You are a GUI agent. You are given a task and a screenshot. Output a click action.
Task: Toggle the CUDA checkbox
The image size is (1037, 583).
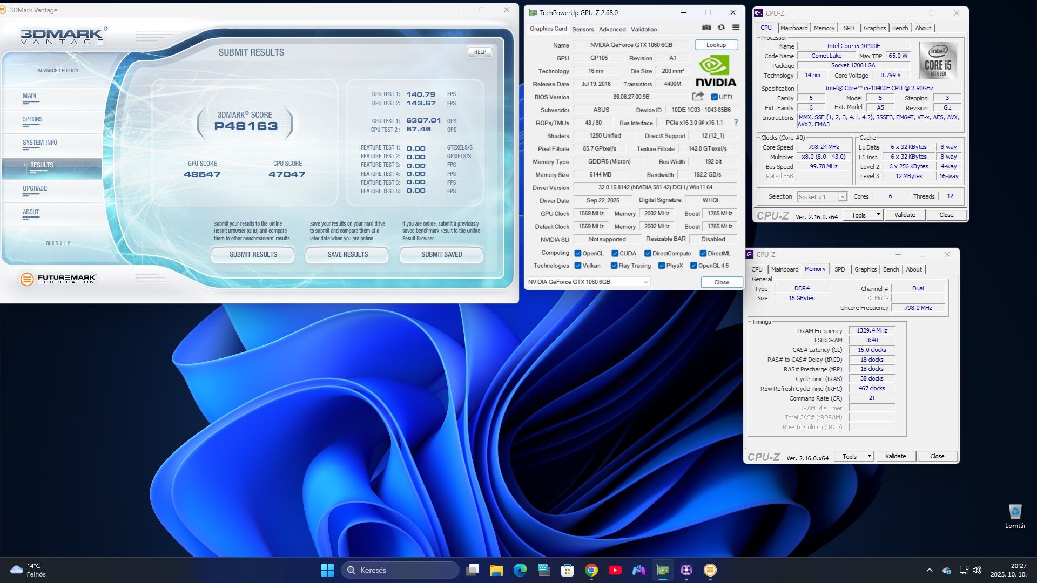click(615, 253)
